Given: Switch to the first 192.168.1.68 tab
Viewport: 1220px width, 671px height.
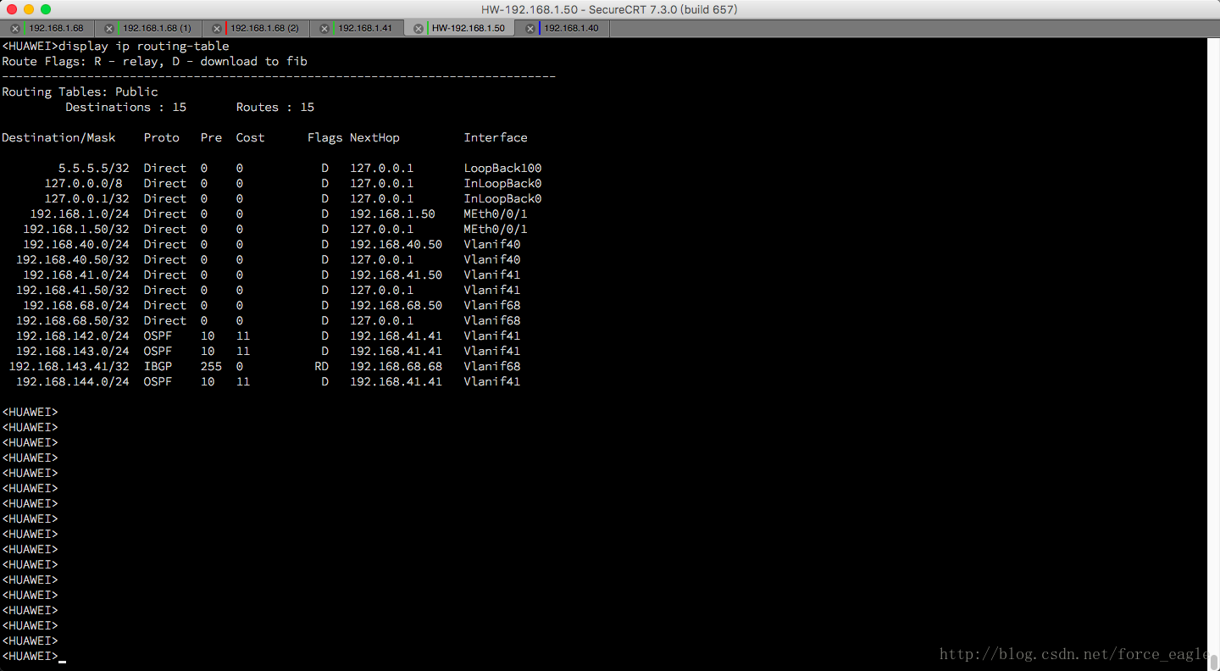Looking at the screenshot, I should [x=56, y=28].
